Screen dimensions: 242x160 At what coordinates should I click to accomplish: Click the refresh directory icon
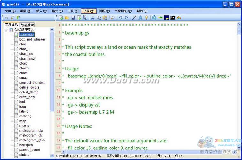pyautogui.click(x=19, y=18)
